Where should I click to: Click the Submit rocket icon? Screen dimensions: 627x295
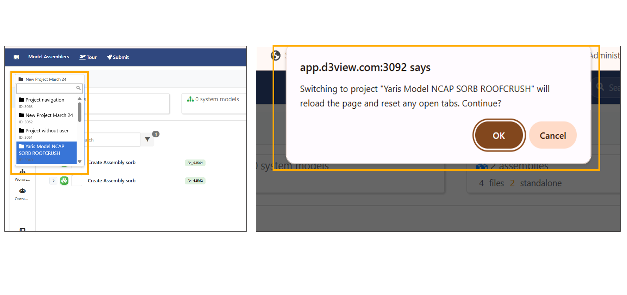pos(109,57)
